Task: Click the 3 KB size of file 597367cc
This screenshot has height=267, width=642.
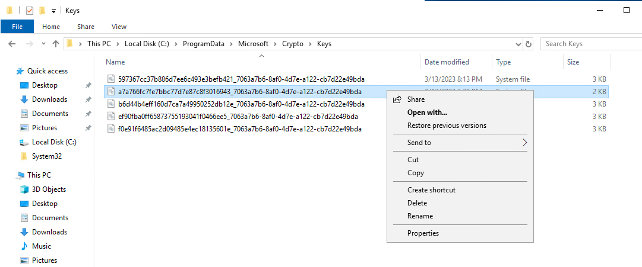Action: [599, 79]
